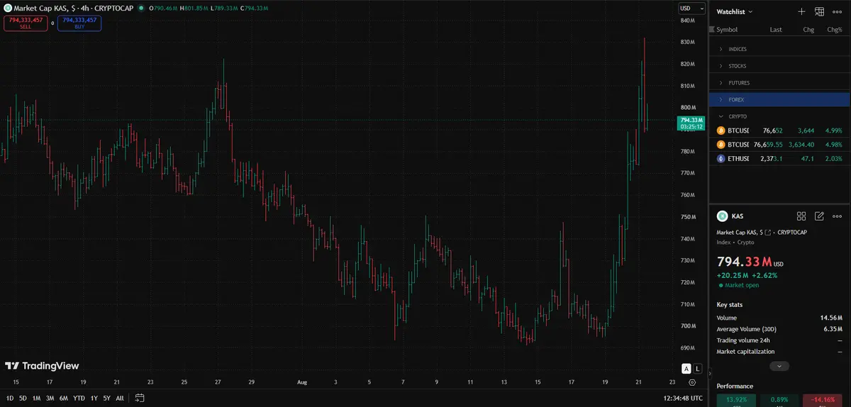Click the KAS logo in chart title
Image resolution: width=851 pixels, height=407 pixels.
pos(8,8)
